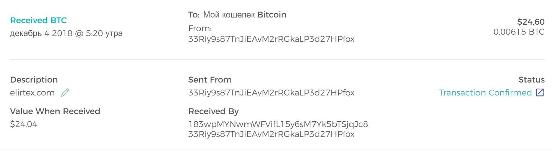Click the elirtex.com description text

(x=32, y=92)
